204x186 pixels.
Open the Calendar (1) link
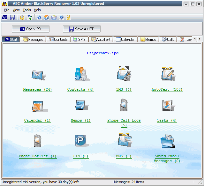click(38, 120)
